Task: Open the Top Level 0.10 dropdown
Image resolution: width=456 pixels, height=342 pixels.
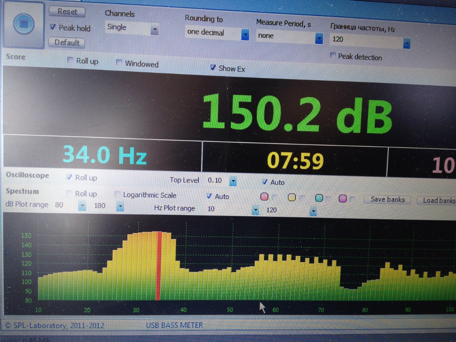Action: [x=233, y=181]
